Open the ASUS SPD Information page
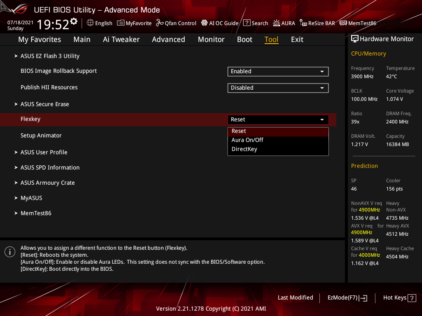The width and height of the screenshot is (422, 316). 49,167
